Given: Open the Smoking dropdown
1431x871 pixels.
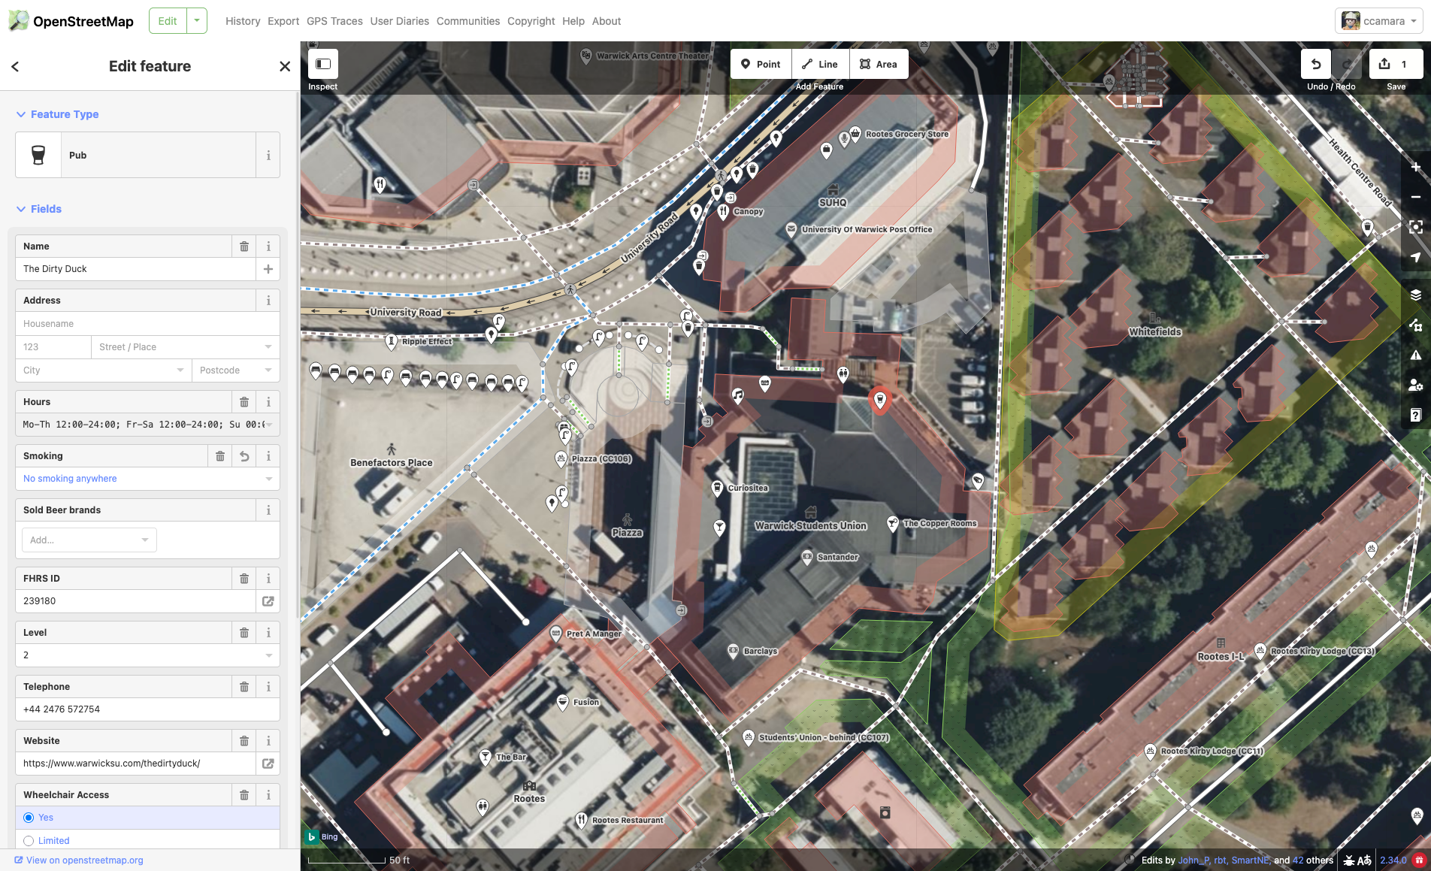Looking at the screenshot, I should coord(147,479).
